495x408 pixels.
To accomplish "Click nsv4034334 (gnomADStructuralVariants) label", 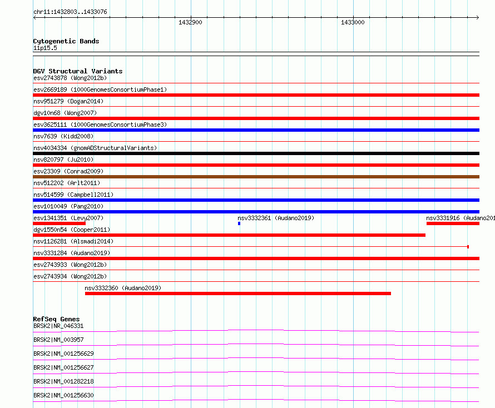I will (95, 148).
